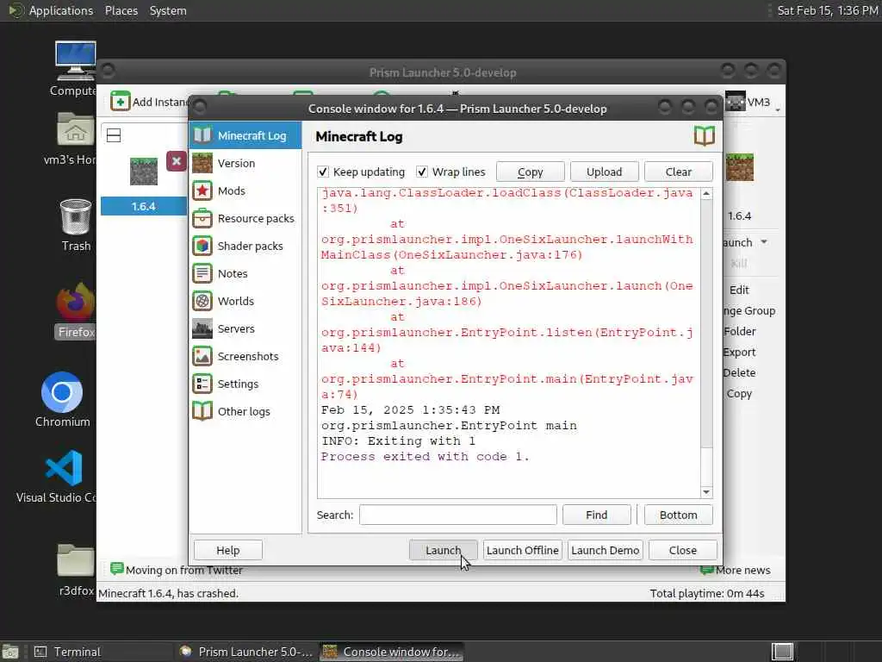This screenshot has width=882, height=662.
Task: Switch to Console window taskbar entry
Action: [x=392, y=652]
